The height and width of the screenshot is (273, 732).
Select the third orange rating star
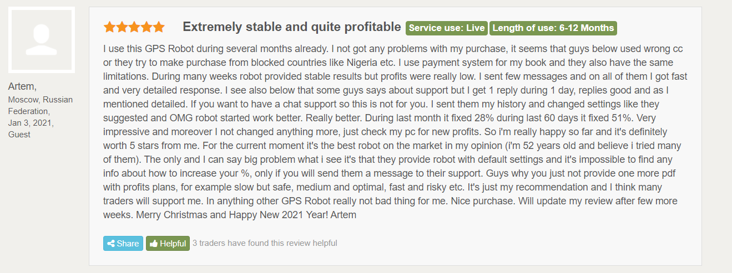pos(134,27)
